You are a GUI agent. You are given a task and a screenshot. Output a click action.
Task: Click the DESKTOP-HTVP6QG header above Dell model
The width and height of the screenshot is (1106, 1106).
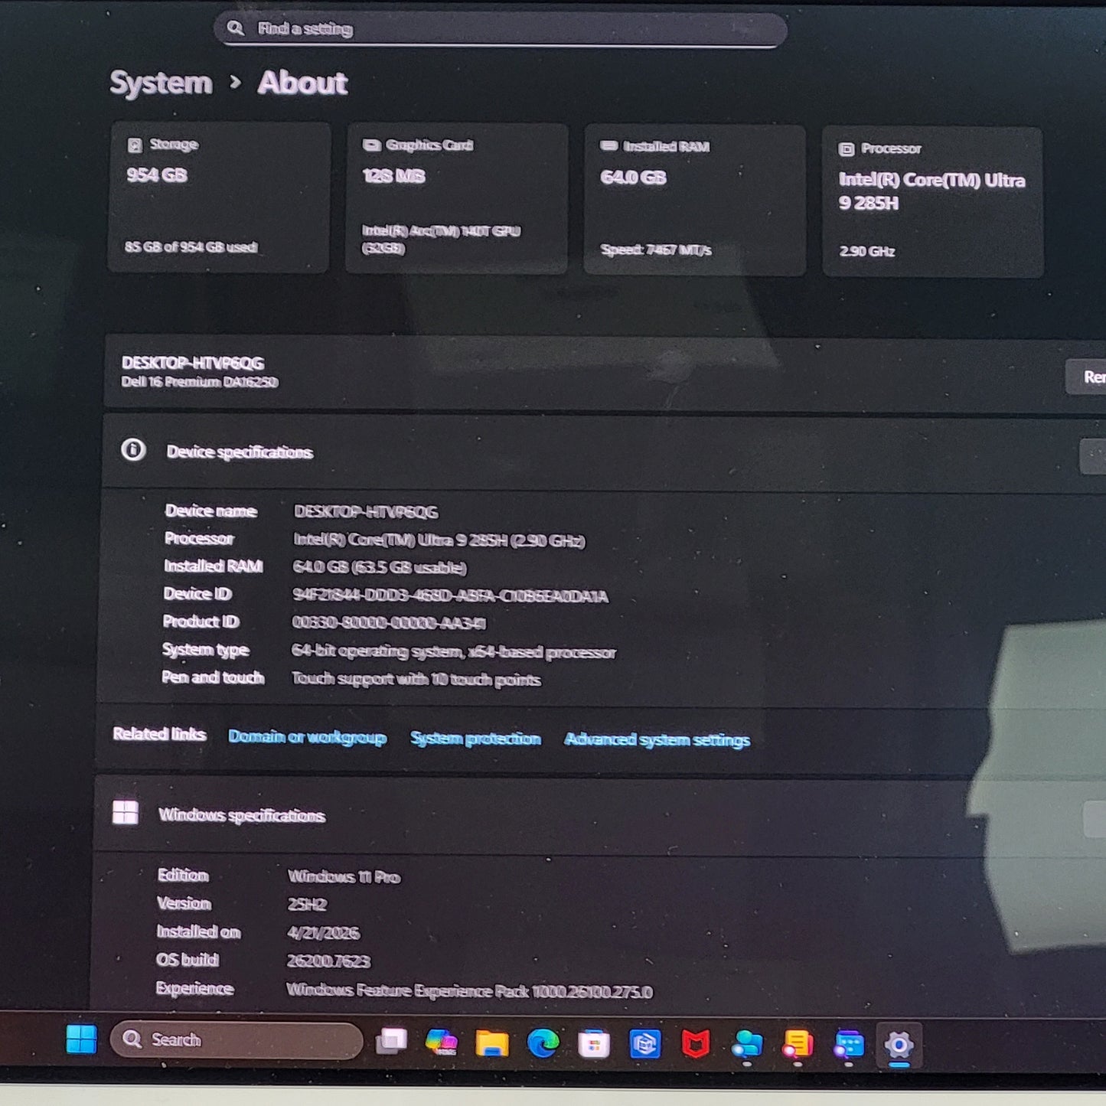[193, 363]
